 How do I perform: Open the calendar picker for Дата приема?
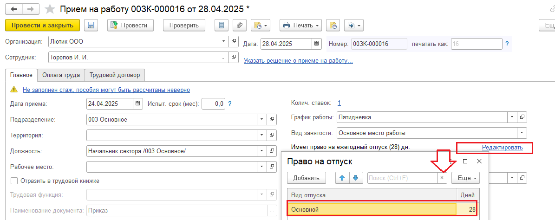tap(138, 104)
